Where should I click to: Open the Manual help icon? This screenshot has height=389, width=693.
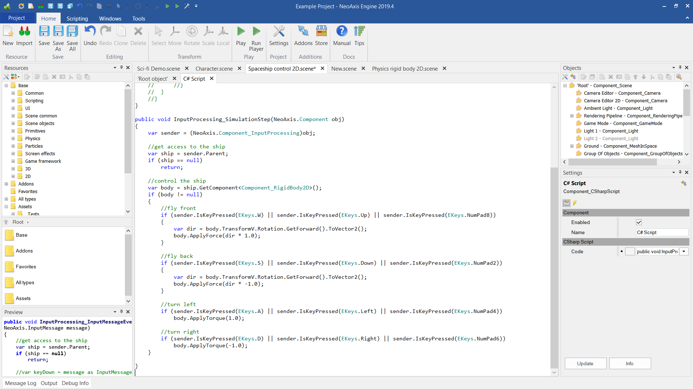point(341,32)
